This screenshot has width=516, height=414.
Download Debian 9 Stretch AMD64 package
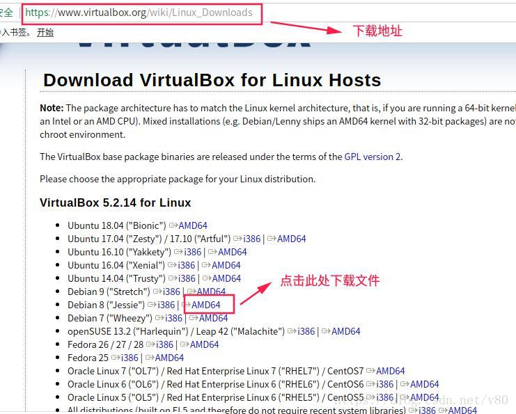pos(211,292)
